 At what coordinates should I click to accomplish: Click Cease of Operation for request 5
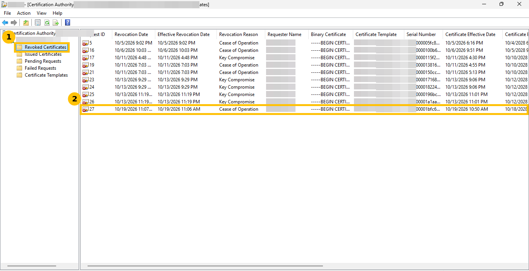[239, 43]
